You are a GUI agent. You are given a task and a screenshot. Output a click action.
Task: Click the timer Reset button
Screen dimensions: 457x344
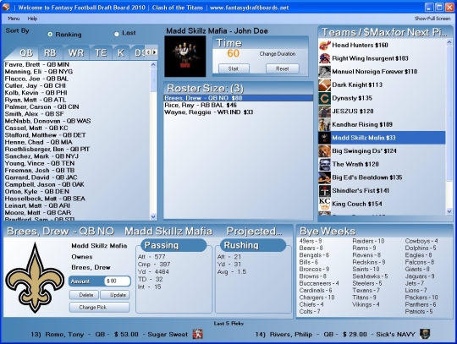(x=283, y=68)
